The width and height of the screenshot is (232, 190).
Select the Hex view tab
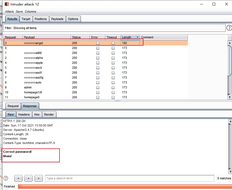(37, 114)
